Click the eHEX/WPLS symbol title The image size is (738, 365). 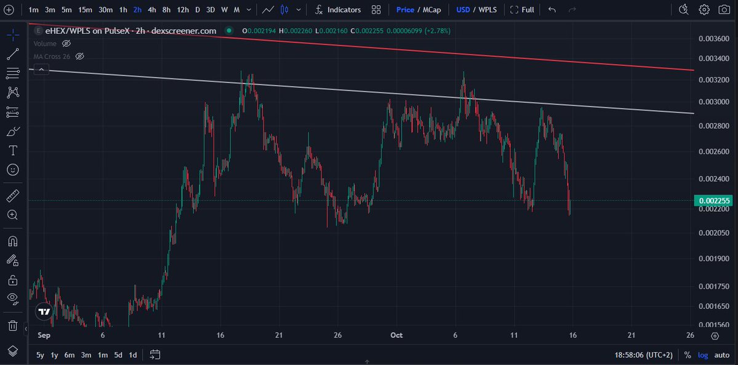[x=130, y=31]
